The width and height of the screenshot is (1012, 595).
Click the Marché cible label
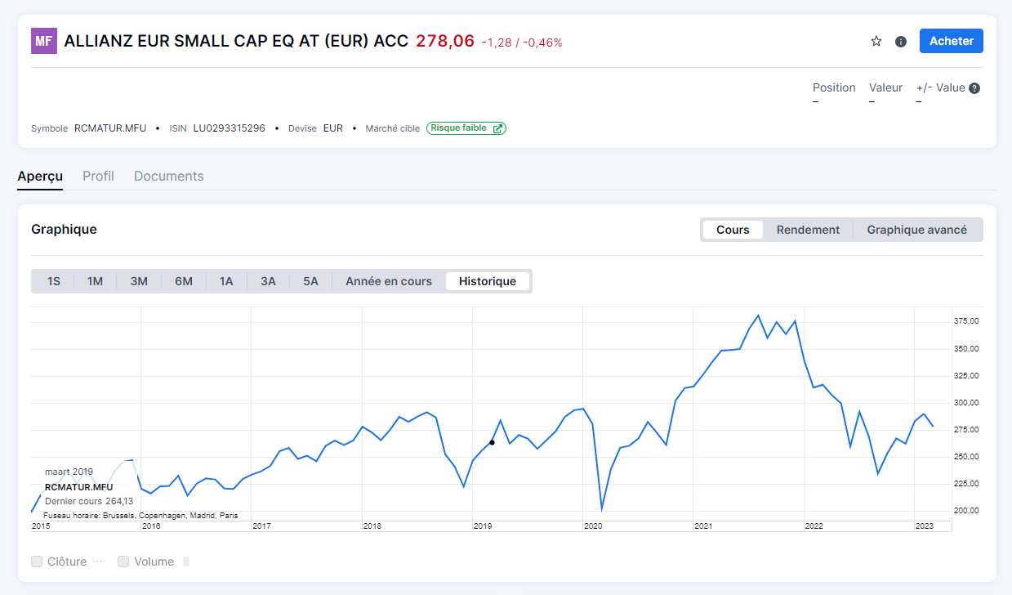[393, 128]
